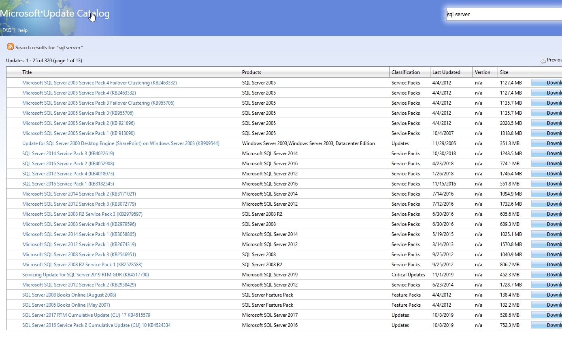Screen dimensions: 562x339
Task: Open SQL Server 2014 Service Pack 1 (KB3058865)
Action: (x=79, y=234)
